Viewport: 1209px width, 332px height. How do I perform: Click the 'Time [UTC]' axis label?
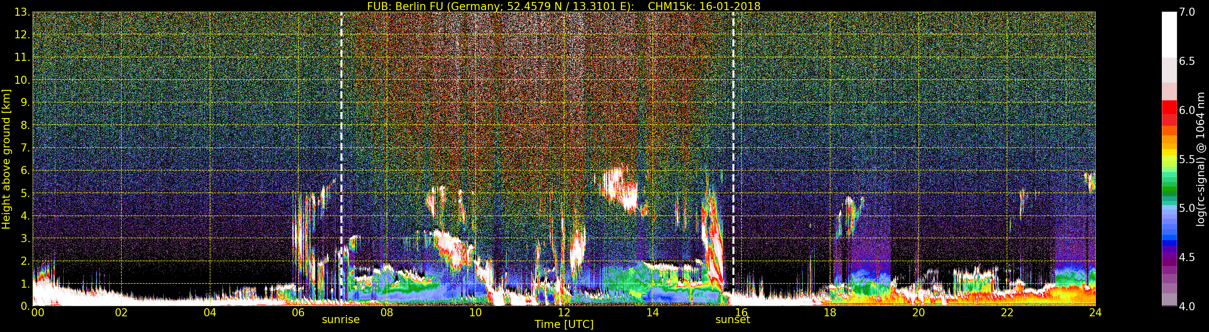click(564, 324)
